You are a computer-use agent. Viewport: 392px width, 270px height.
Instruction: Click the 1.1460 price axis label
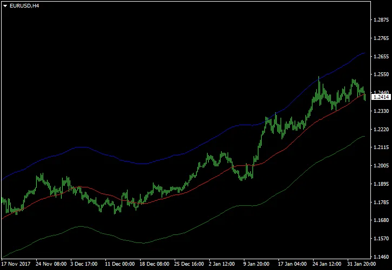pos(382,257)
